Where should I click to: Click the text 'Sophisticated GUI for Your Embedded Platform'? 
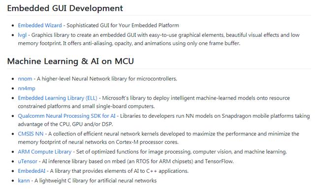pyautogui.click(x=123, y=26)
